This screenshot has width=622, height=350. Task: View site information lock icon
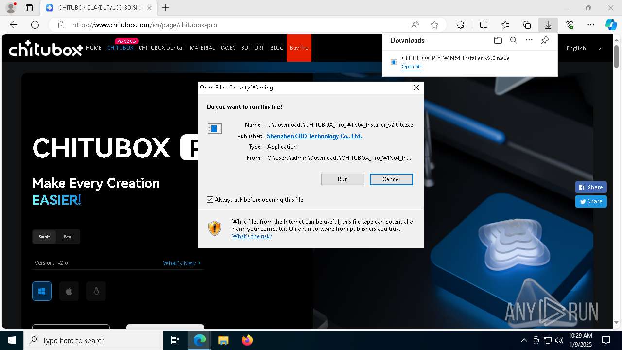(x=61, y=25)
